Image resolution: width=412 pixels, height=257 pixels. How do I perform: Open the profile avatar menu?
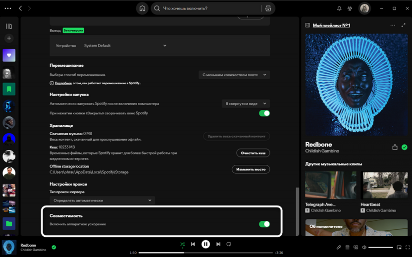(x=364, y=8)
